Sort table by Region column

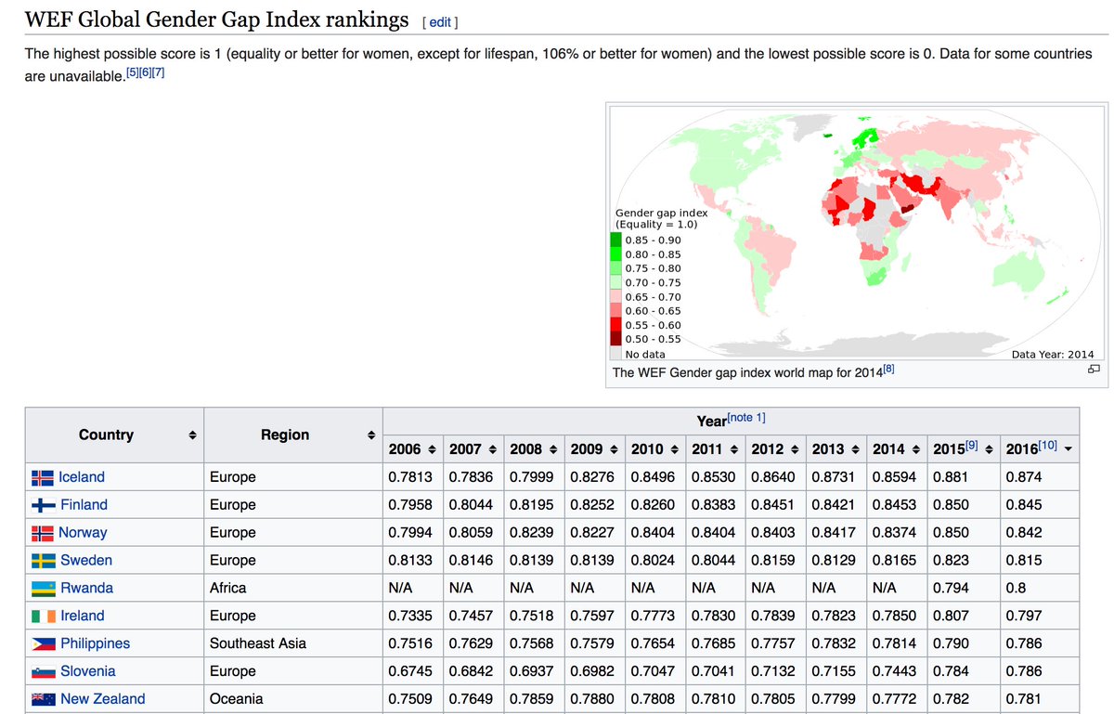pos(370,435)
